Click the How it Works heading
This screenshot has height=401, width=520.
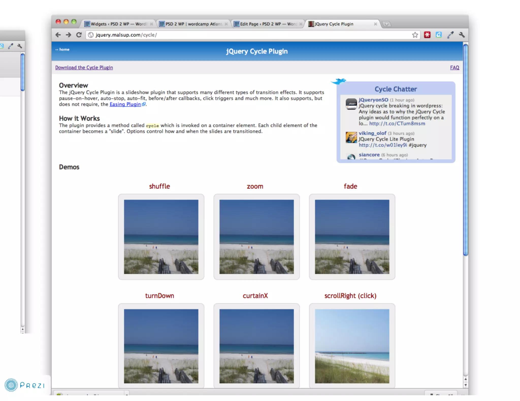pyautogui.click(x=79, y=118)
